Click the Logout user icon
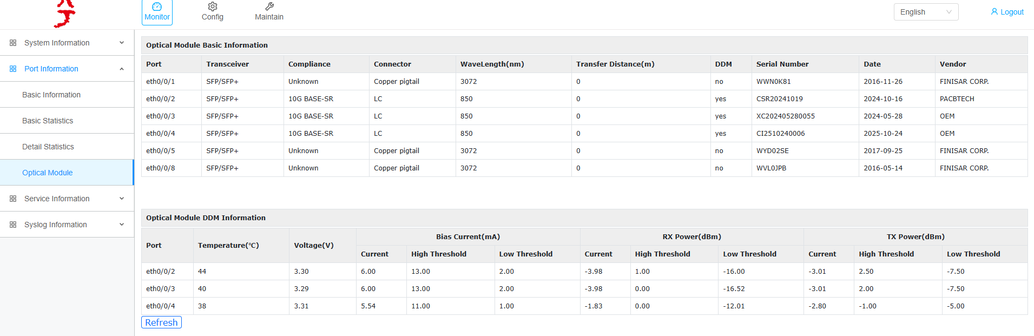The image size is (1034, 336). 994,11
